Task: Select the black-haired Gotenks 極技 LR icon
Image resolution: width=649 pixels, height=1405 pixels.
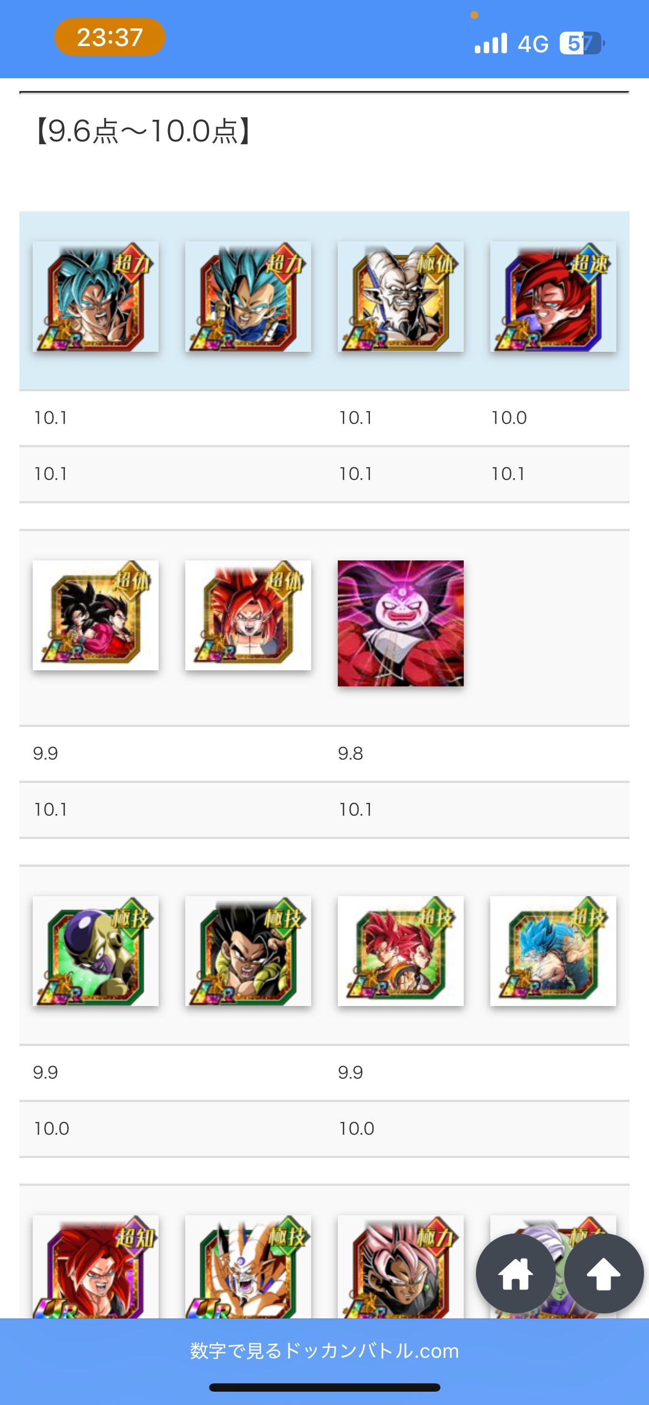Action: [248, 951]
